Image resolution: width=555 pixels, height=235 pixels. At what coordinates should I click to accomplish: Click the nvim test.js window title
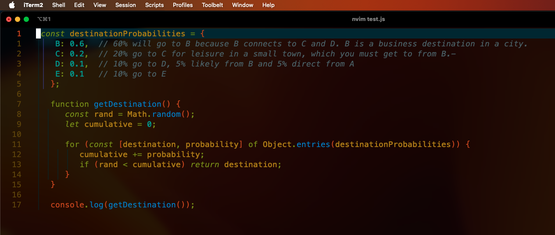pyautogui.click(x=369, y=19)
